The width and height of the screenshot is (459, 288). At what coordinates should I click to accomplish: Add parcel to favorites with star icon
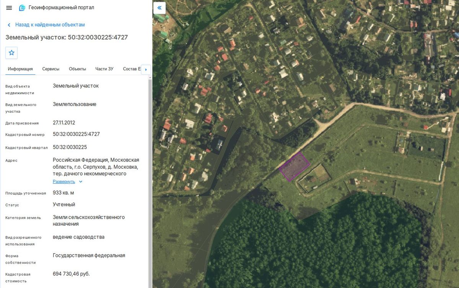coord(11,53)
